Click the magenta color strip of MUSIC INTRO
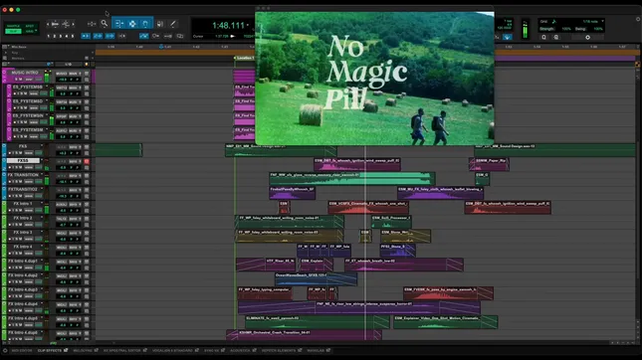The image size is (642, 360). click(x=4, y=77)
